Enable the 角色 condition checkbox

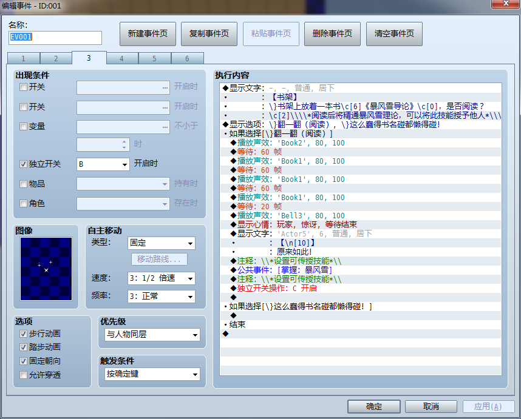click(23, 203)
